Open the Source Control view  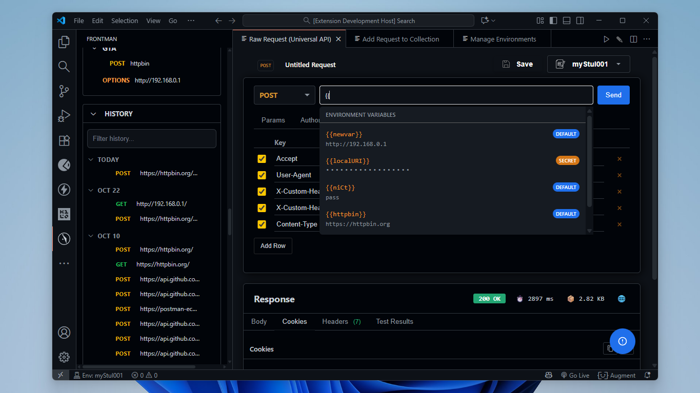pos(64,91)
